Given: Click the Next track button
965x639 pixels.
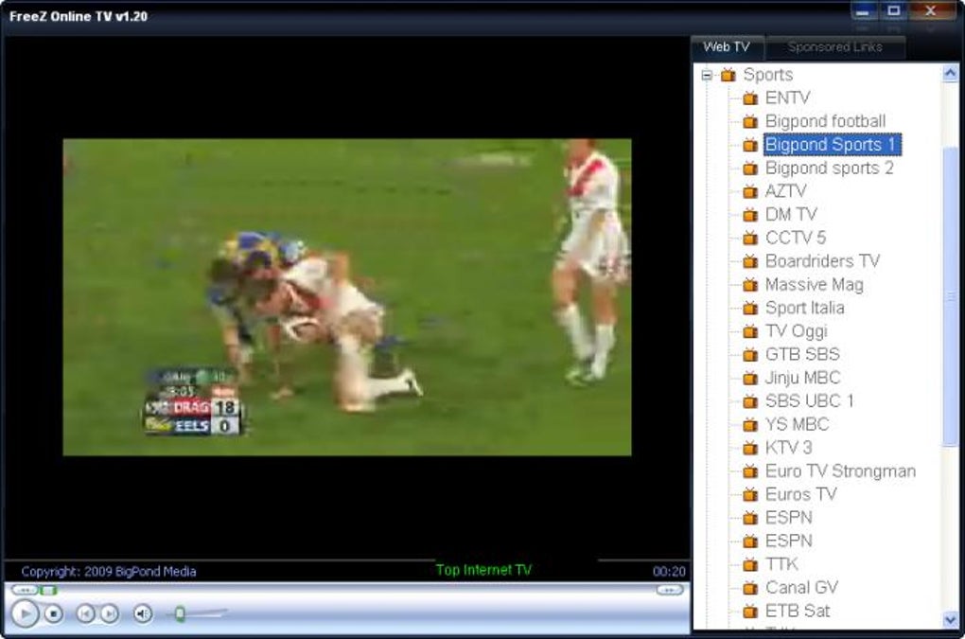Looking at the screenshot, I should 110,613.
